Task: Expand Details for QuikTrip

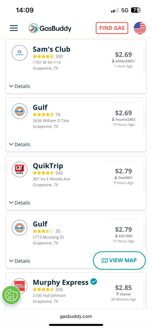Action: pos(20,203)
